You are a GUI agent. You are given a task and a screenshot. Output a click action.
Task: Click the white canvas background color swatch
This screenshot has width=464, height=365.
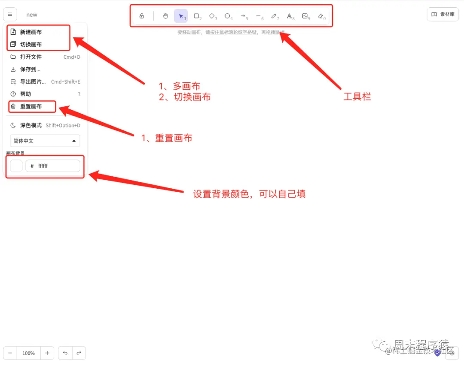[16, 166]
